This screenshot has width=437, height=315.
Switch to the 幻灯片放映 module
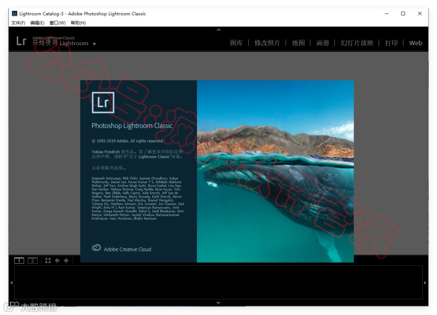(357, 43)
